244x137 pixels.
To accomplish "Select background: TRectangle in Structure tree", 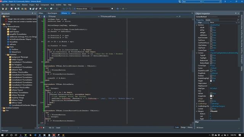I will point(20,57).
